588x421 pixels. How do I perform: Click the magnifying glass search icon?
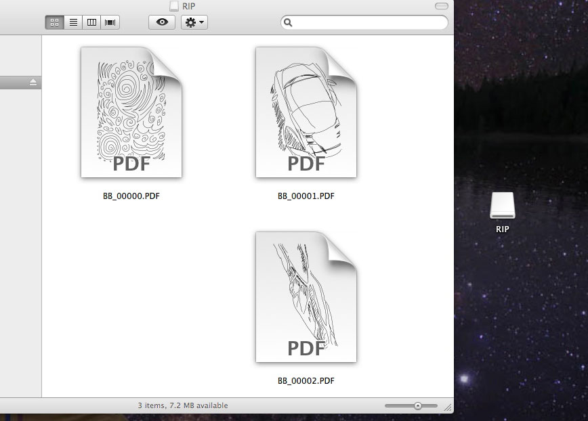pyautogui.click(x=288, y=22)
